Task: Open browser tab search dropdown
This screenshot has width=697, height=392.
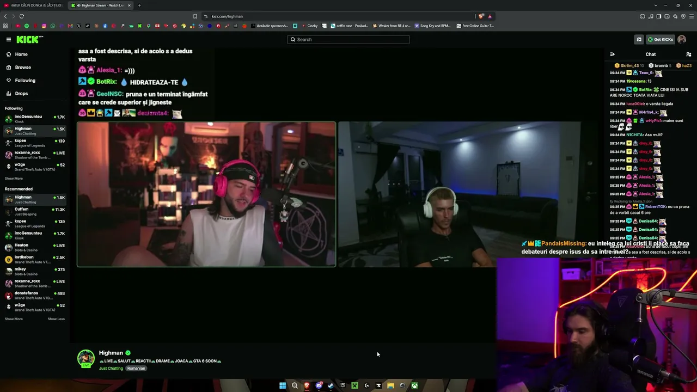Action: pos(656,5)
